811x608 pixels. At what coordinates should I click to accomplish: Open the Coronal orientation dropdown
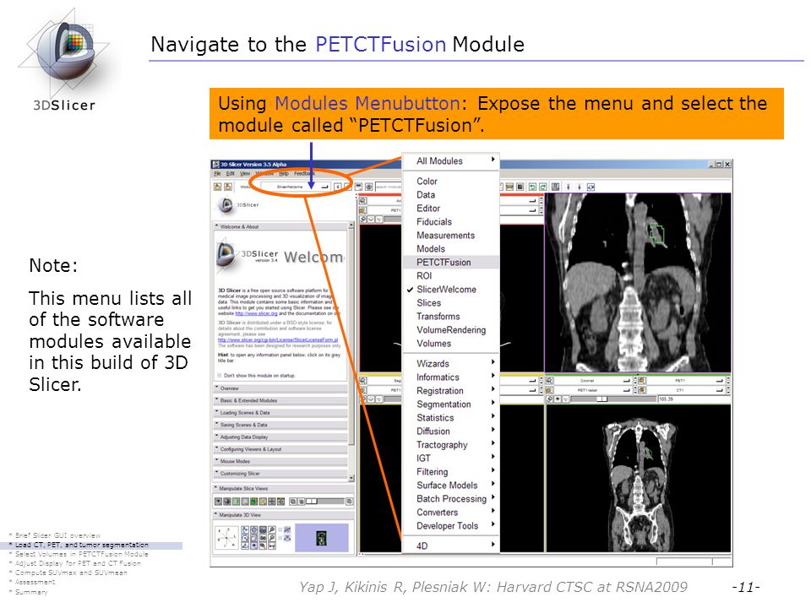pos(593,381)
